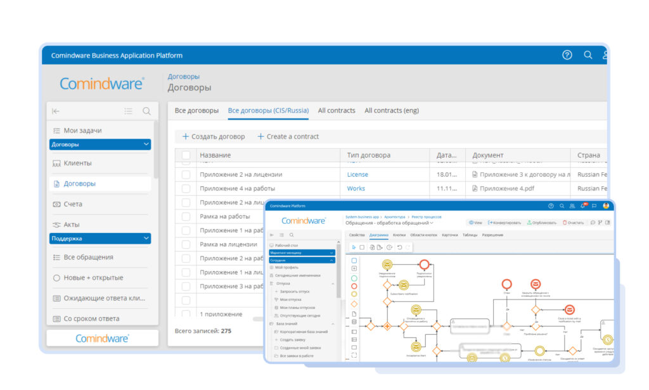Open the License contract type link
This screenshot has width=649, height=390.
point(357,175)
